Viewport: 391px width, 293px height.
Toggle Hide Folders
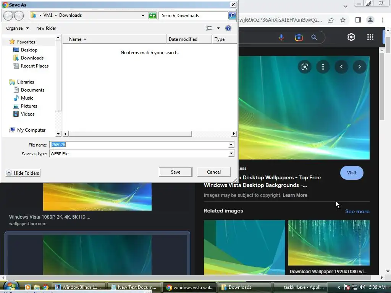[23, 173]
